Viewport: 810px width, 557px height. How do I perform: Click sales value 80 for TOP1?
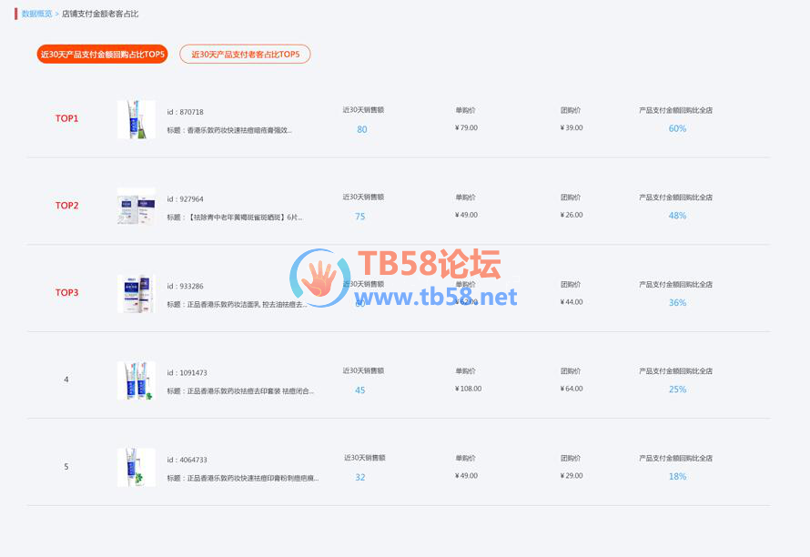pyautogui.click(x=362, y=129)
